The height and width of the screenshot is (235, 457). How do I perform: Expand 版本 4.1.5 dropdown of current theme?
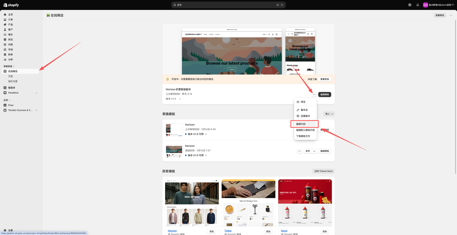174,99
